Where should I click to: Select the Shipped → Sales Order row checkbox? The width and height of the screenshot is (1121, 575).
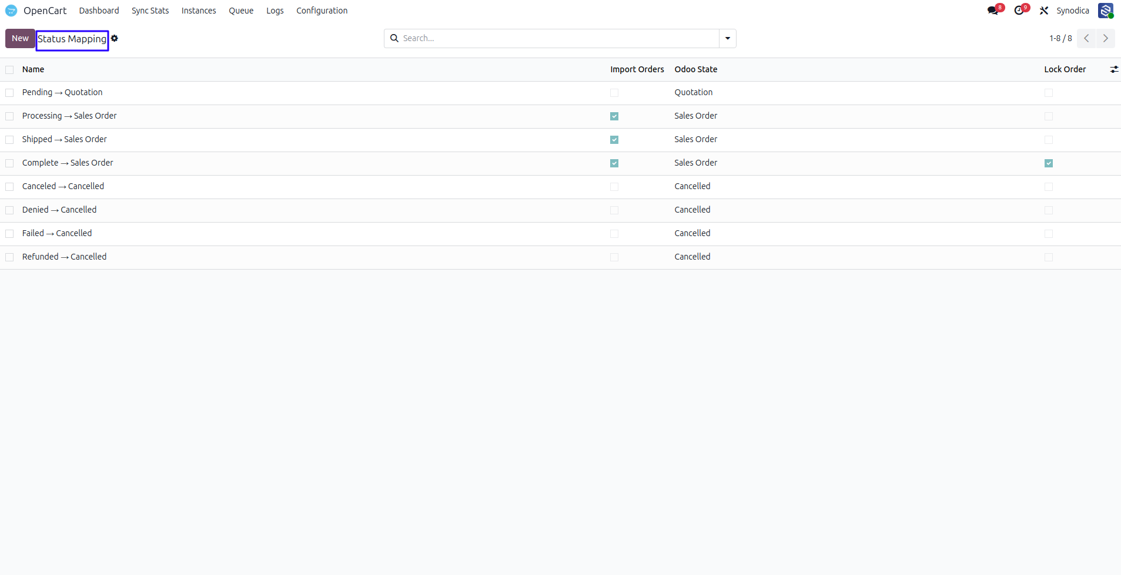9,140
